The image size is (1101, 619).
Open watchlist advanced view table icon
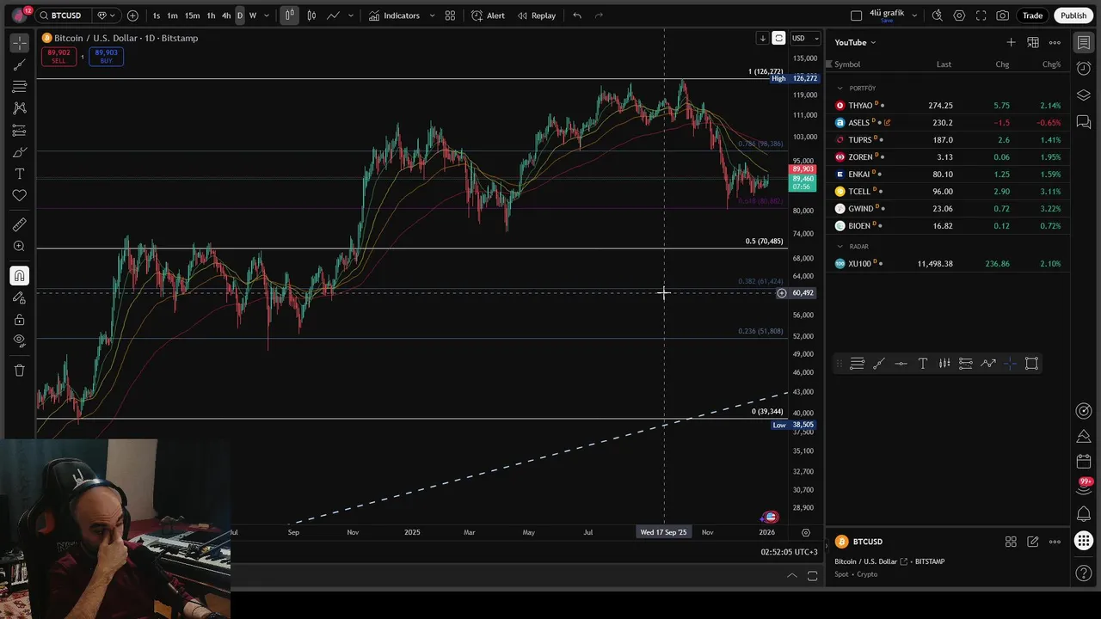click(1033, 42)
